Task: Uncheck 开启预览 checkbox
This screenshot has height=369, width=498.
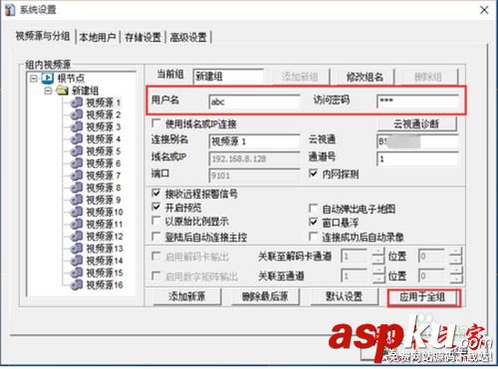Action: point(155,207)
